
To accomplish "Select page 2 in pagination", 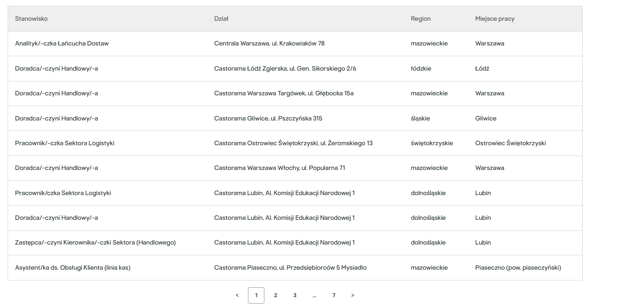I will pos(276,295).
